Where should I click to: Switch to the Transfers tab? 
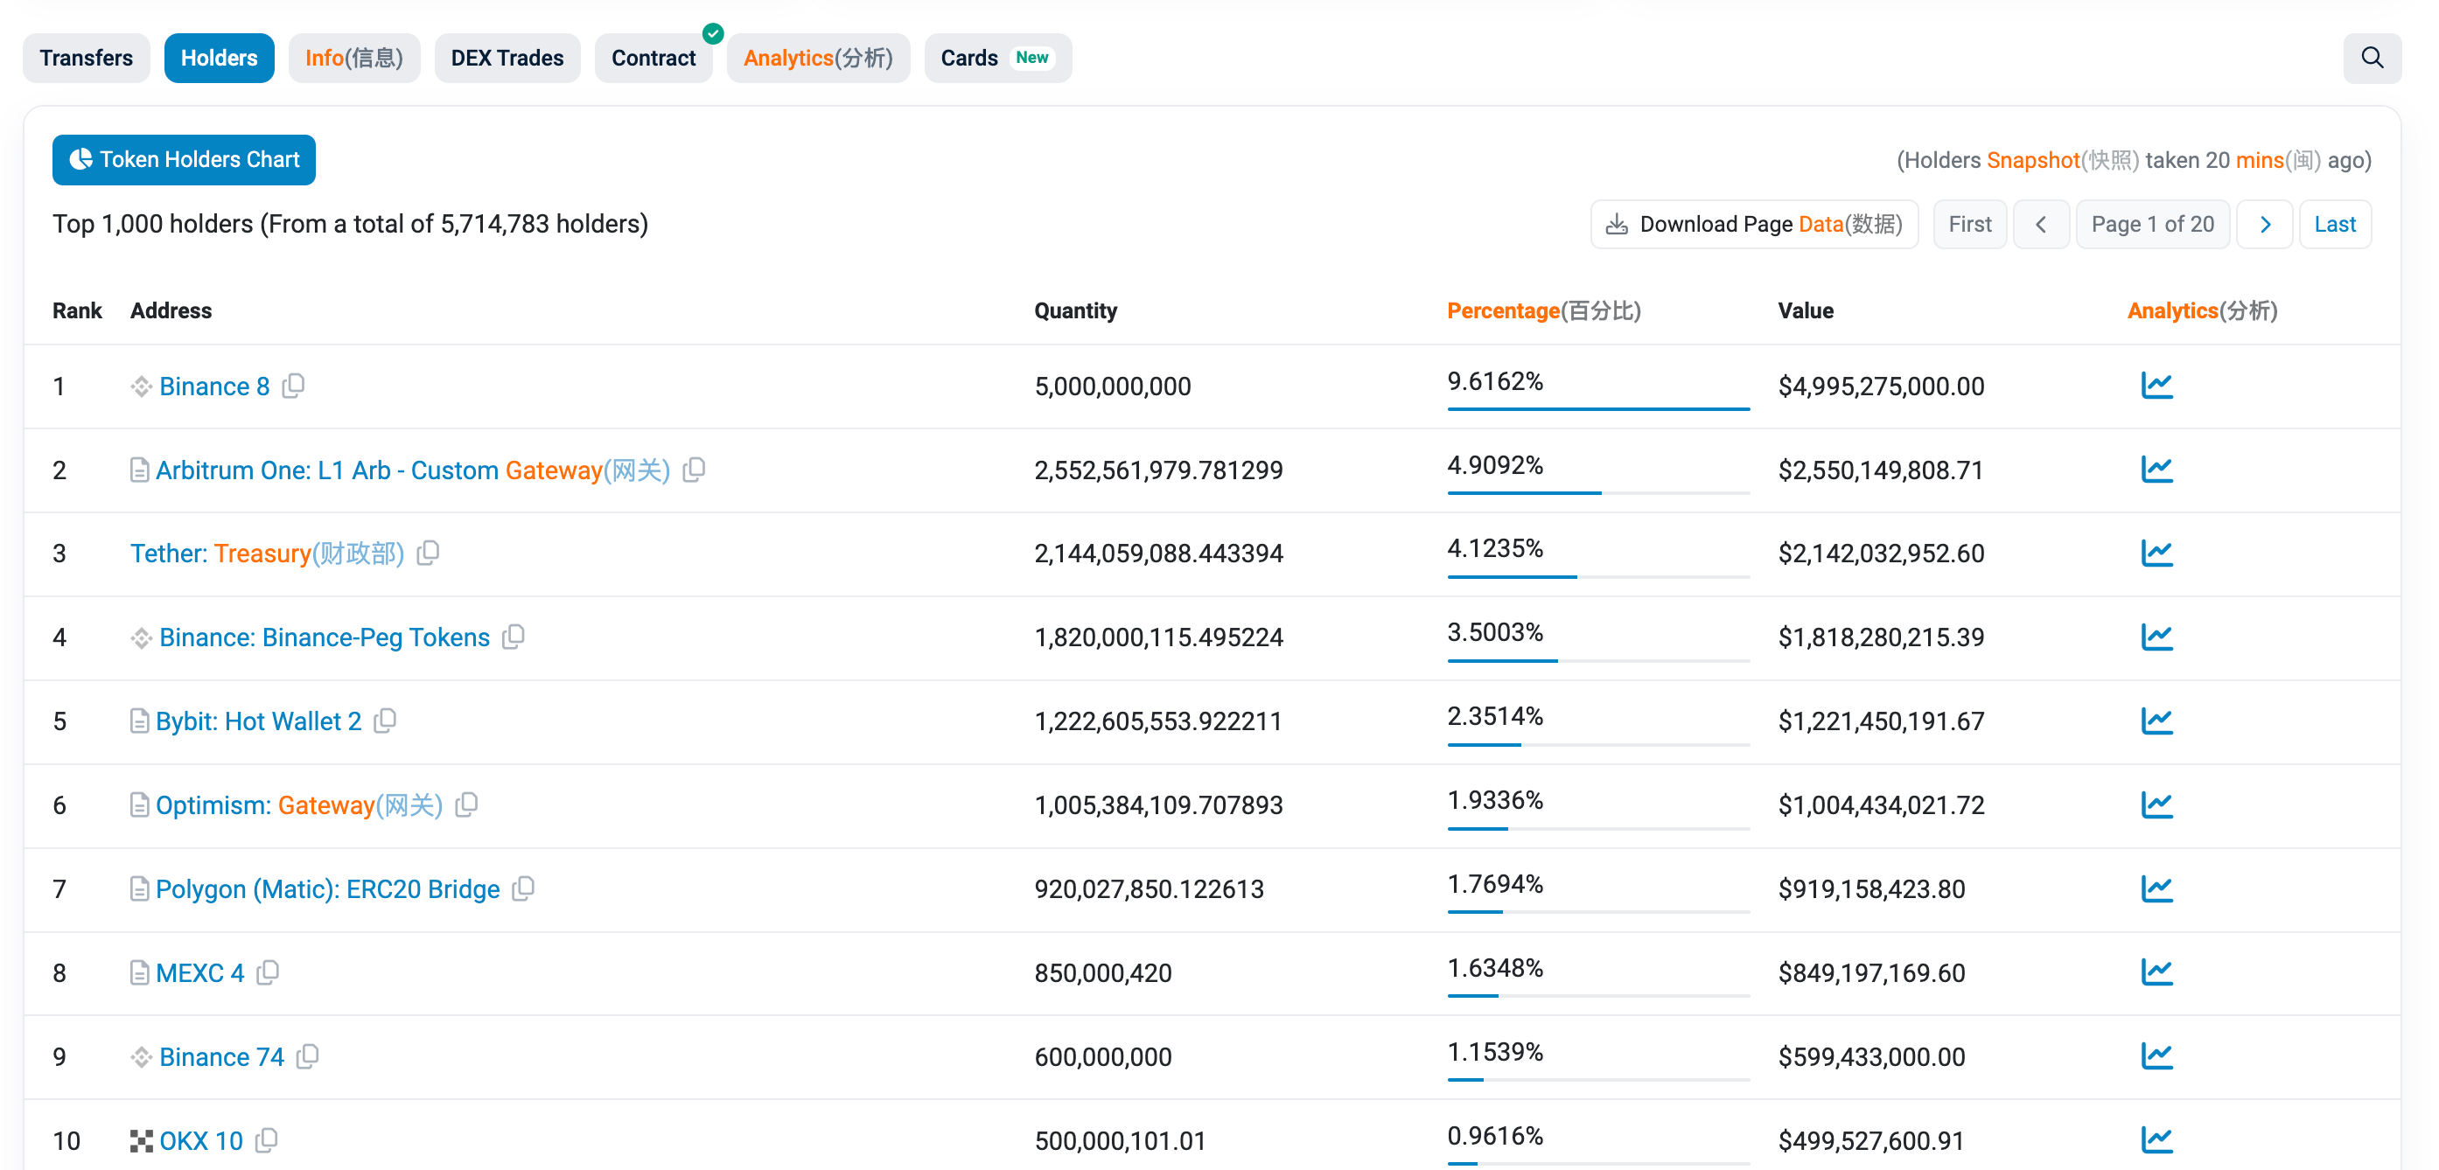86,58
